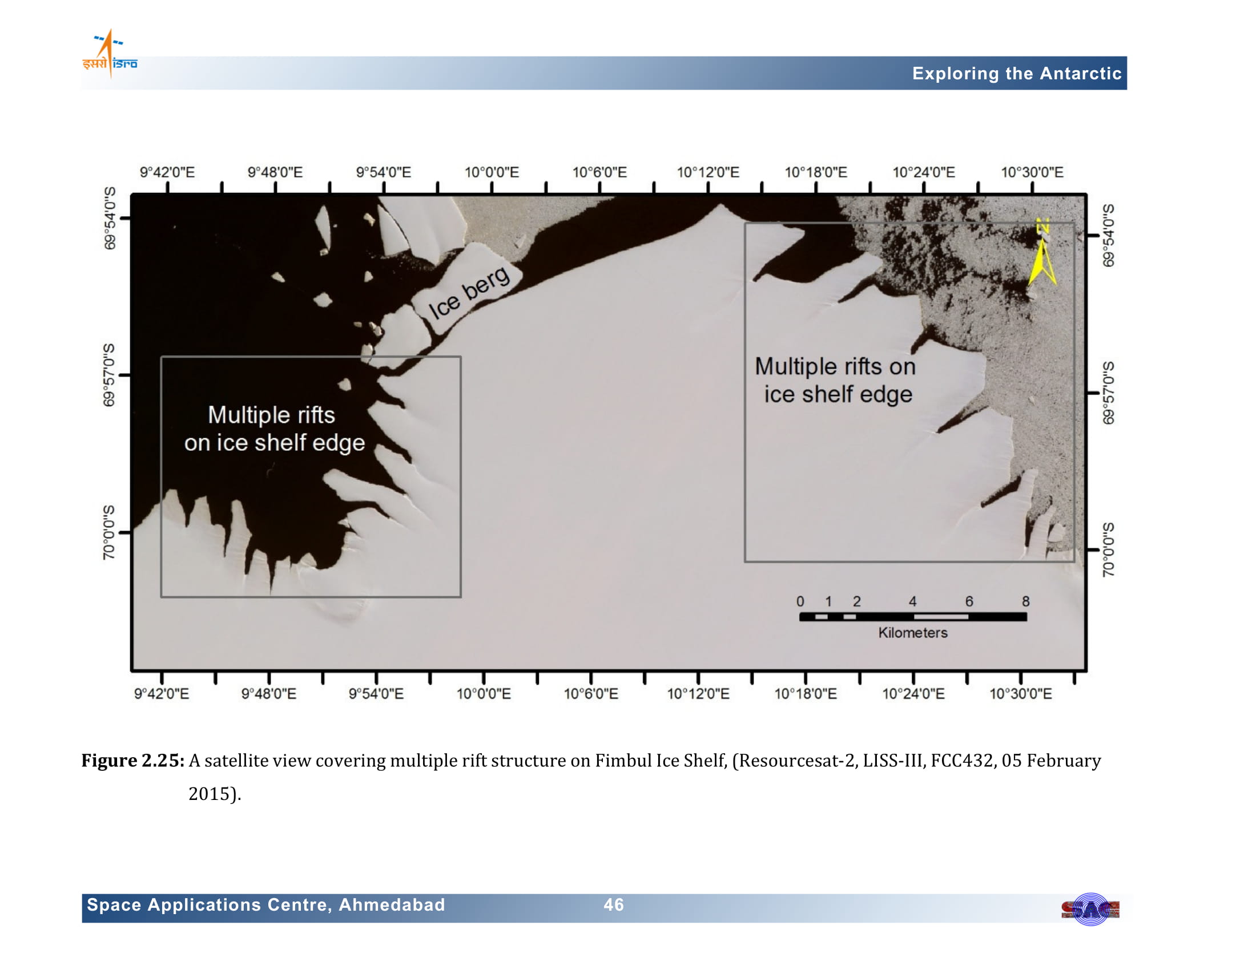Screen dimensions: 1256x970
Task: Click the 'Exploring the Antarctic' header title
Action: [x=1016, y=74]
